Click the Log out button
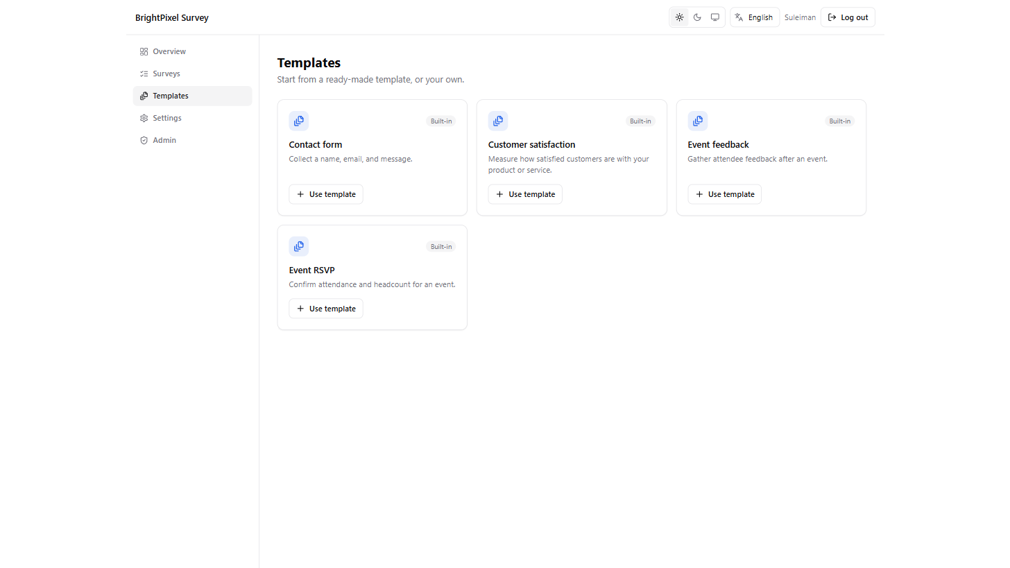Viewport: 1010px width, 568px height. tap(848, 17)
